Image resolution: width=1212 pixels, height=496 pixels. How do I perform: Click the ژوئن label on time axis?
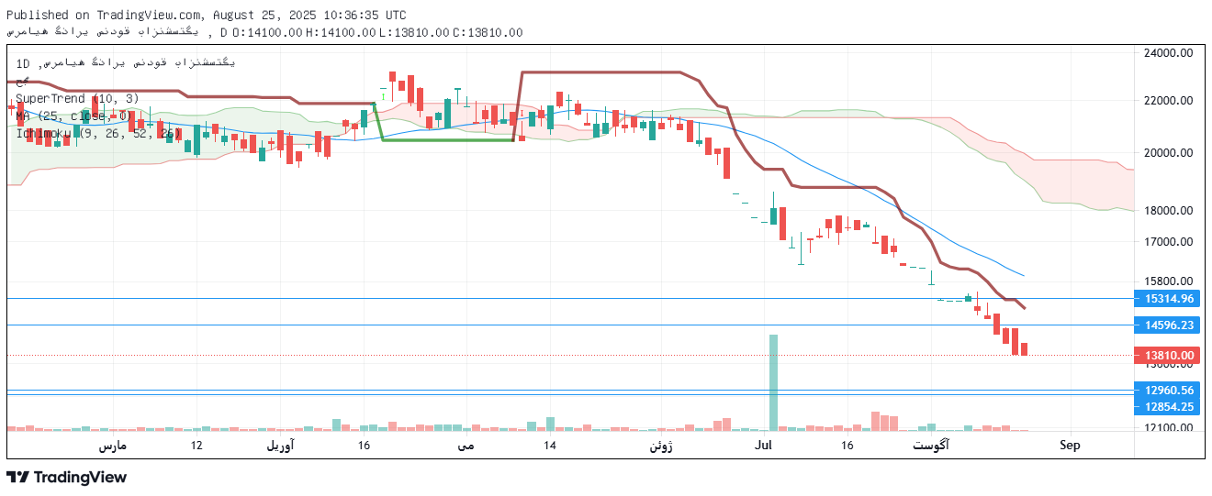(x=661, y=446)
